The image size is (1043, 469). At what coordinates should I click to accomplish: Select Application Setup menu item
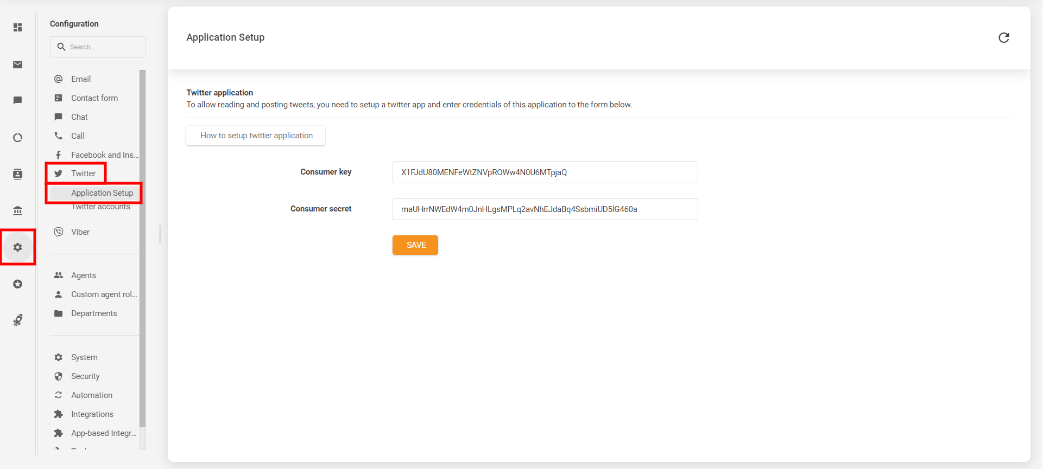pyautogui.click(x=102, y=193)
